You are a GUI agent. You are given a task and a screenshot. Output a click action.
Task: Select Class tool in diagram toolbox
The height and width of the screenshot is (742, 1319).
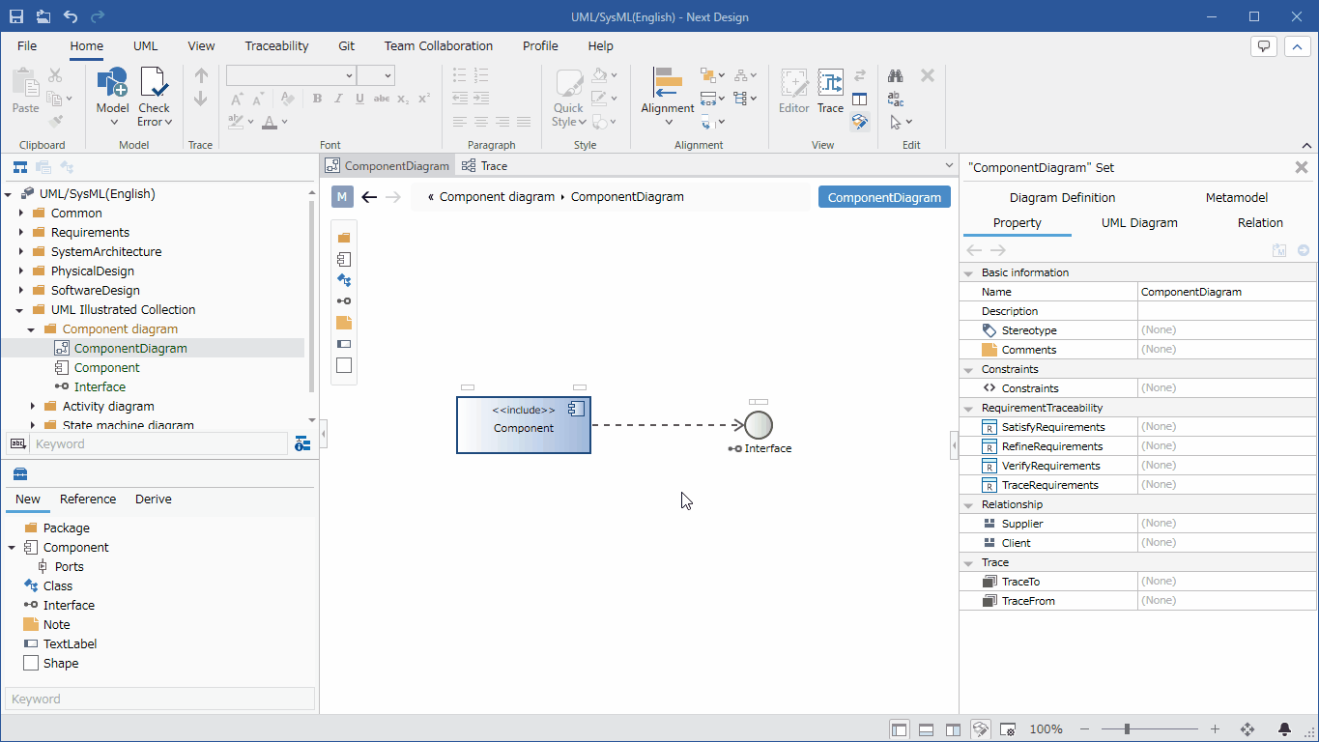(344, 280)
